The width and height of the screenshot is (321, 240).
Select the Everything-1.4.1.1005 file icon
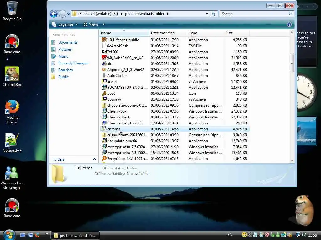(104, 158)
